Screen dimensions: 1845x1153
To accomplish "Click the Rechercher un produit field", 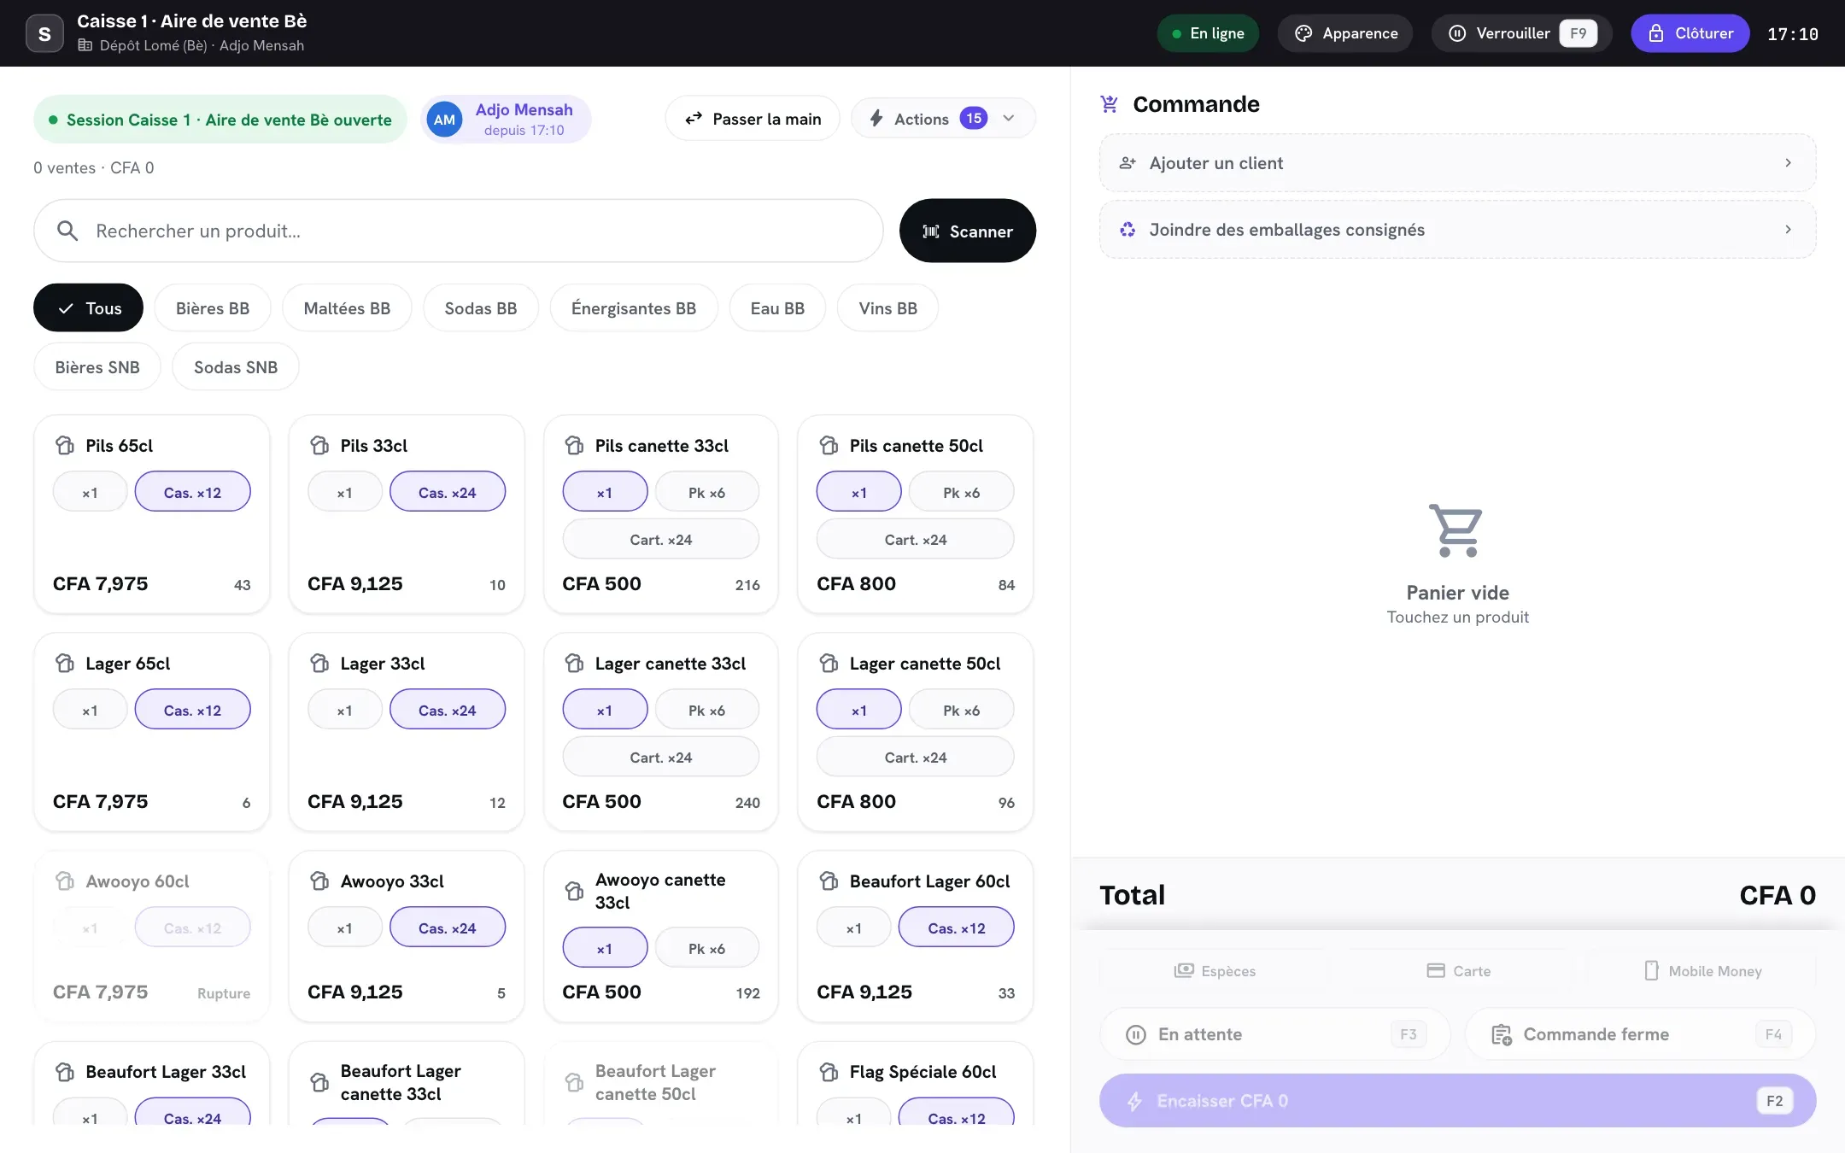I will (x=459, y=231).
